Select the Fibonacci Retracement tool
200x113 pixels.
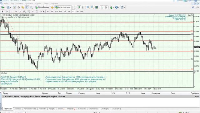[29, 11]
